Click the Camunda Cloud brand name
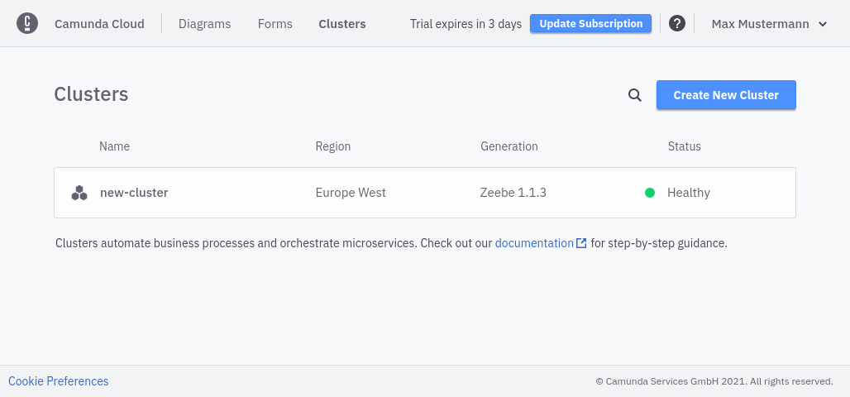This screenshot has height=397, width=850. [99, 24]
